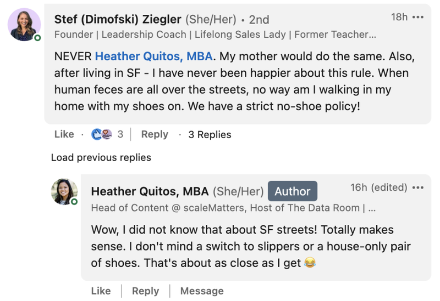The width and height of the screenshot is (440, 301).
Task: Reply to Stef Ziegler's comment
Action: (155, 134)
